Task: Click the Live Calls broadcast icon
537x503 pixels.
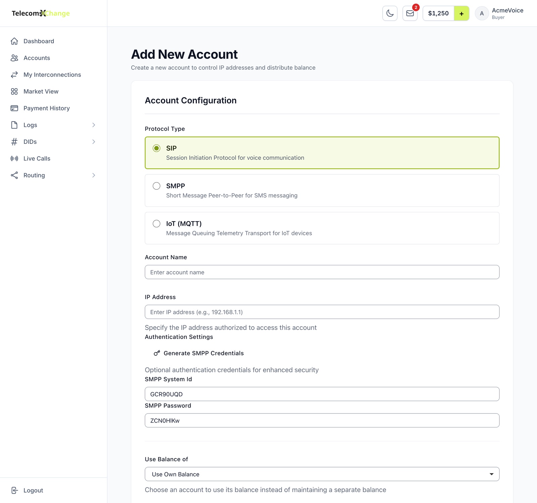Action: [x=14, y=159]
